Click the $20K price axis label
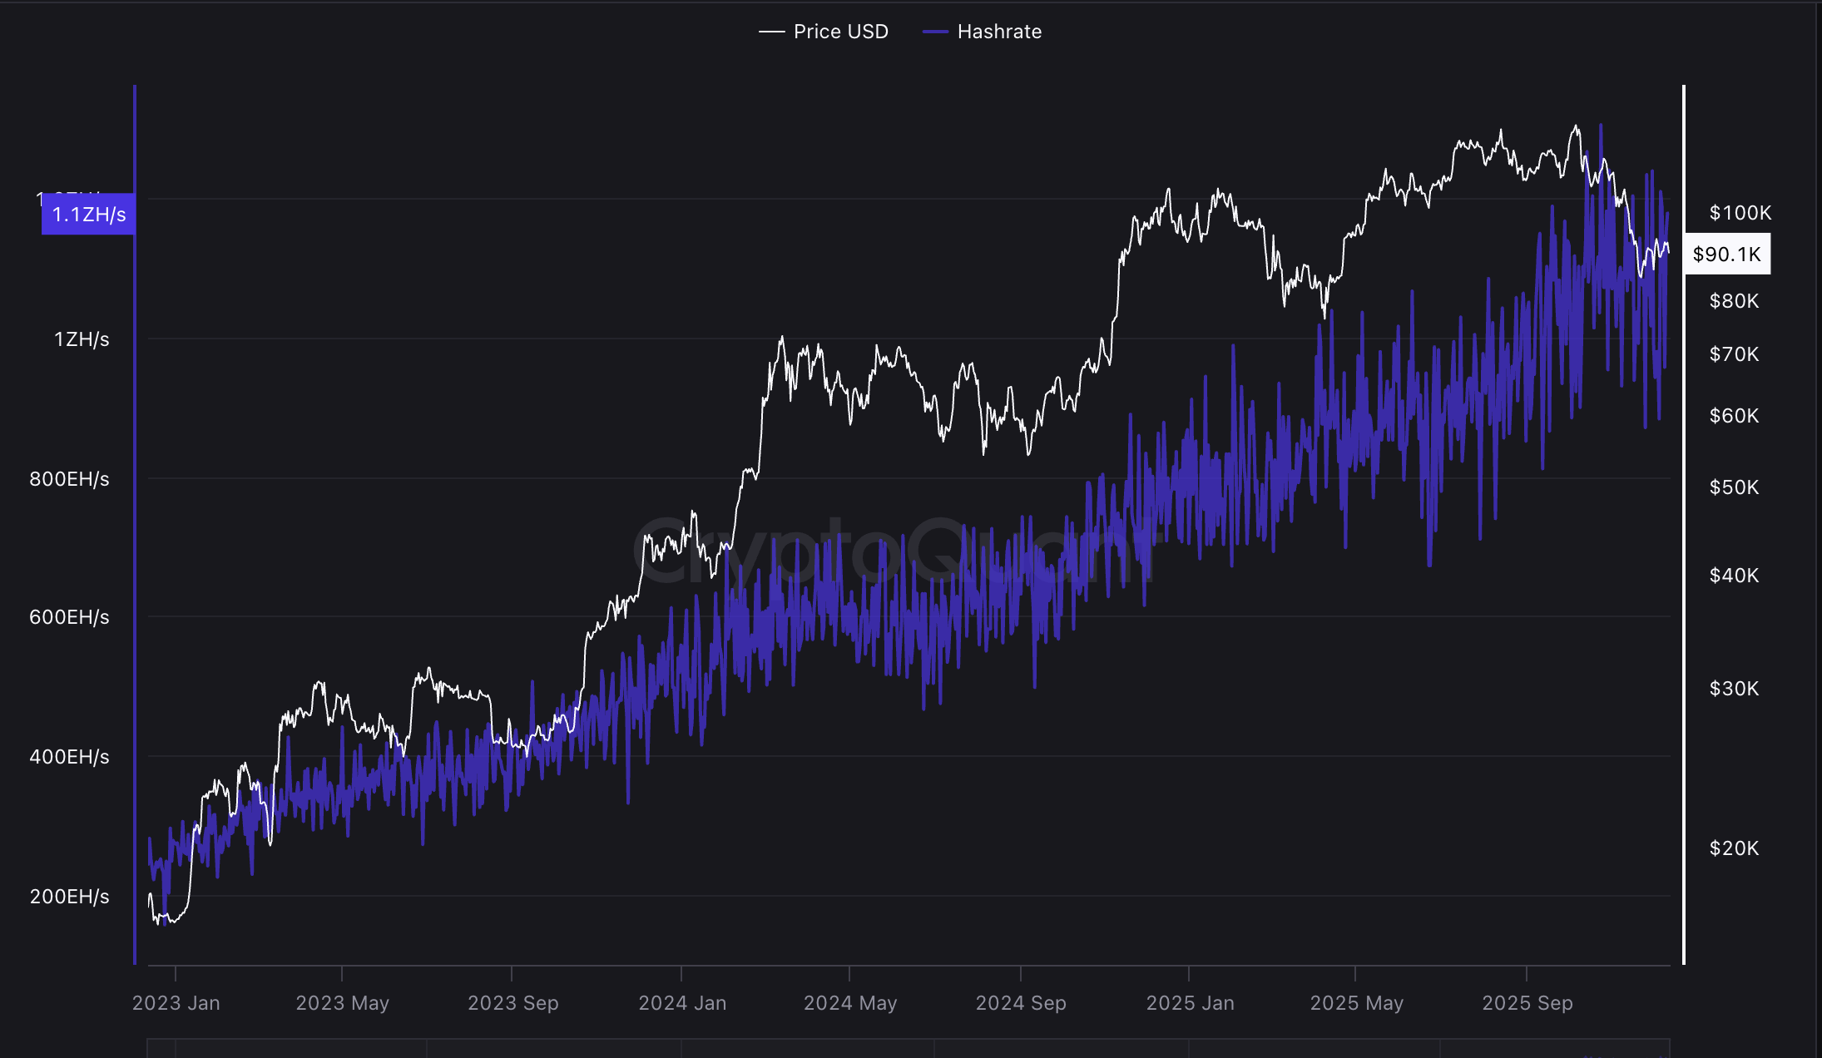 (1736, 849)
